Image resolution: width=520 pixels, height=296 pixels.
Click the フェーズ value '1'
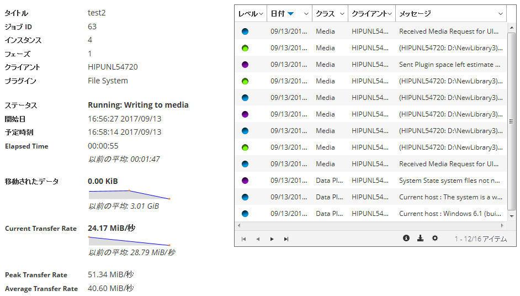pos(90,54)
